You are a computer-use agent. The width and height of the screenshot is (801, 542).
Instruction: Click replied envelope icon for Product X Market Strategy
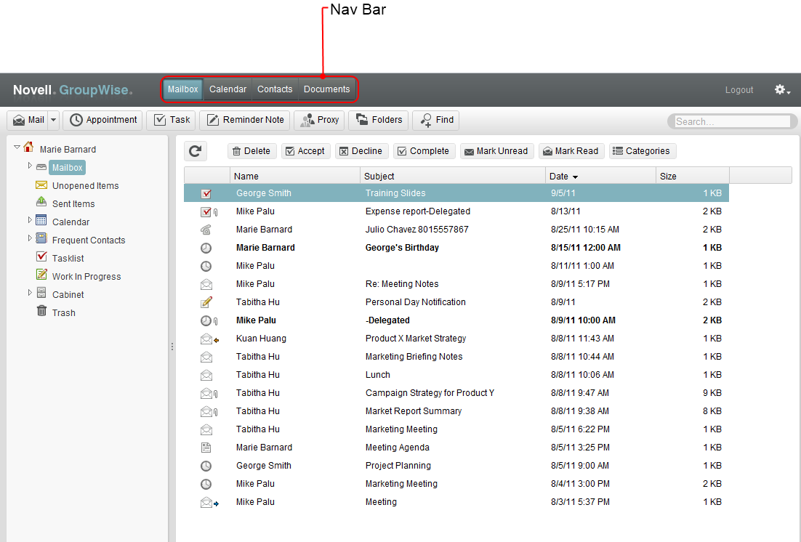coord(206,339)
